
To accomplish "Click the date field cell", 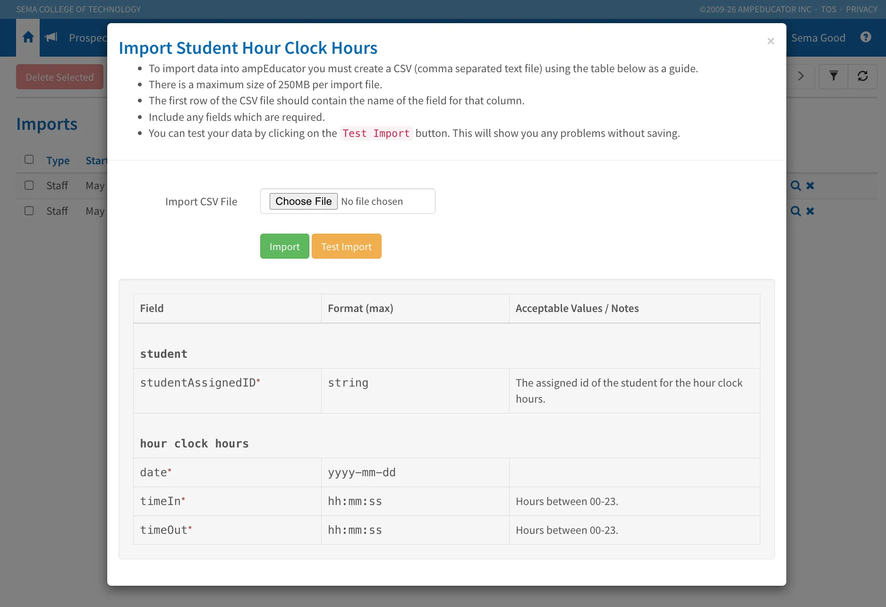I will click(227, 472).
